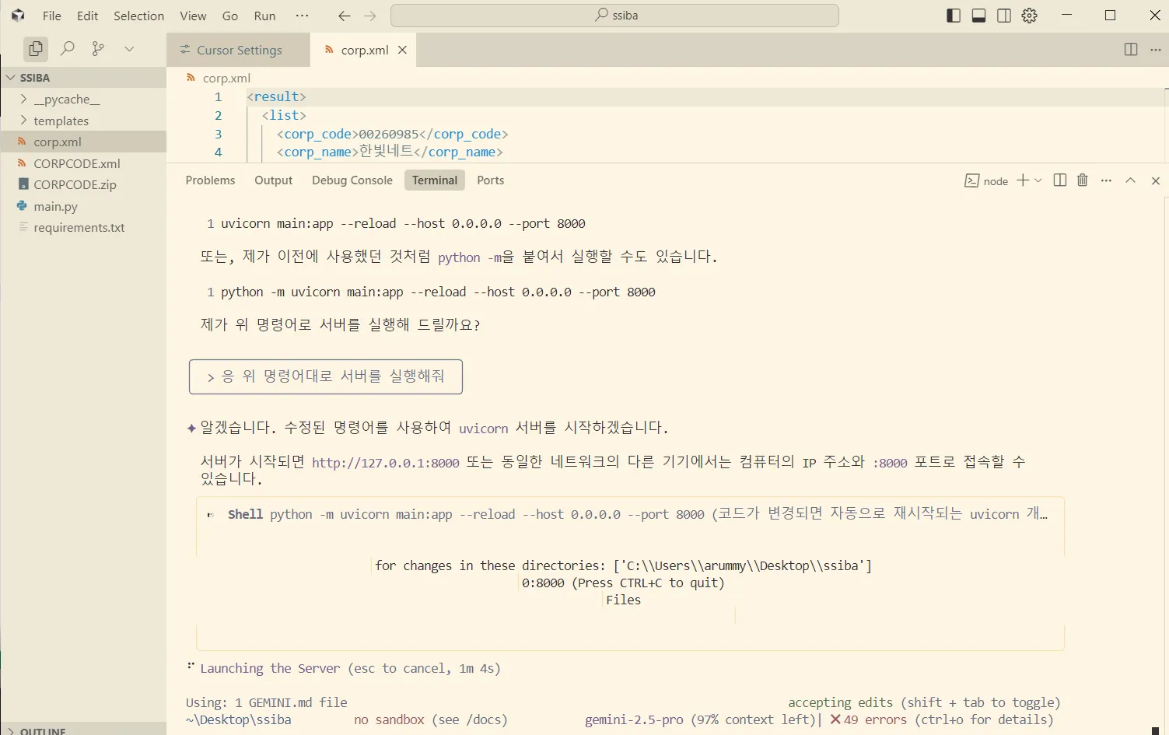
Task: Kill terminal with trash icon
Action: pos(1082,180)
